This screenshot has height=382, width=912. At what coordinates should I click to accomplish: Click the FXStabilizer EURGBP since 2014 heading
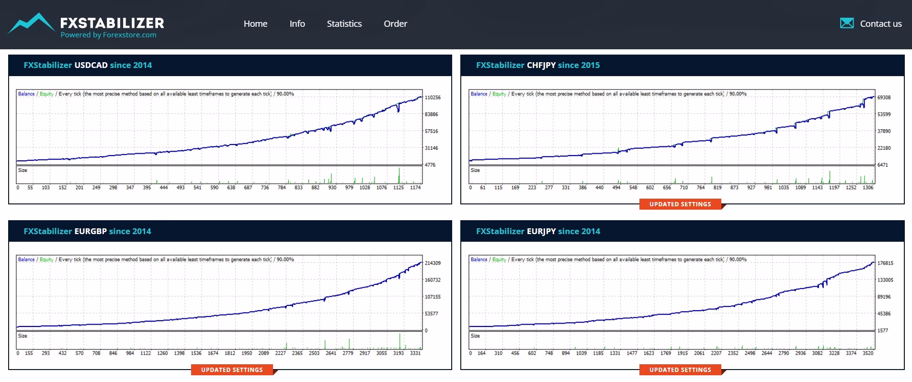[87, 231]
